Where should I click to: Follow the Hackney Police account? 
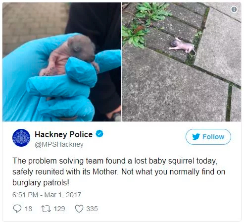pos(208,137)
